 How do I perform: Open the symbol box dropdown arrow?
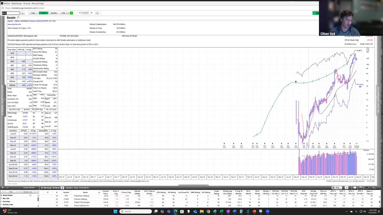(23, 13)
